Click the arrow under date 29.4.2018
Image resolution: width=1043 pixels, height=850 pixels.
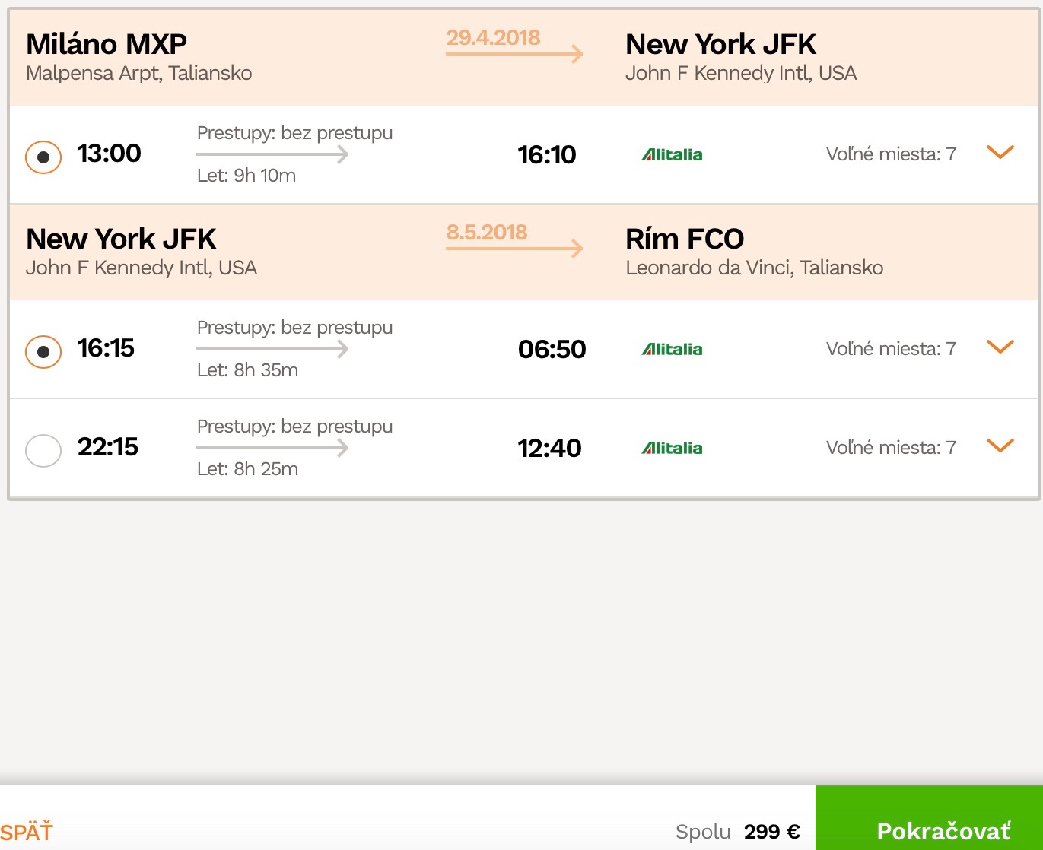514,54
